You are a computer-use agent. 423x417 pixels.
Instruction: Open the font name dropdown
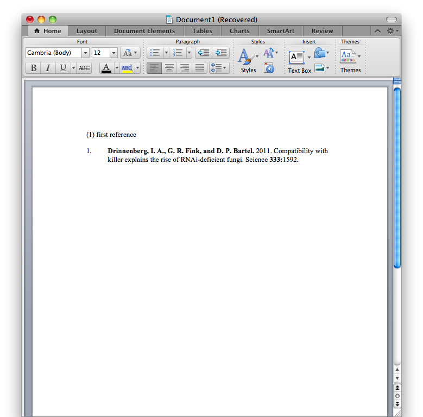point(85,53)
